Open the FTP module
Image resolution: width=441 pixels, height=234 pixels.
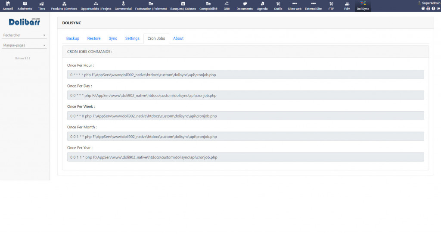click(x=331, y=6)
